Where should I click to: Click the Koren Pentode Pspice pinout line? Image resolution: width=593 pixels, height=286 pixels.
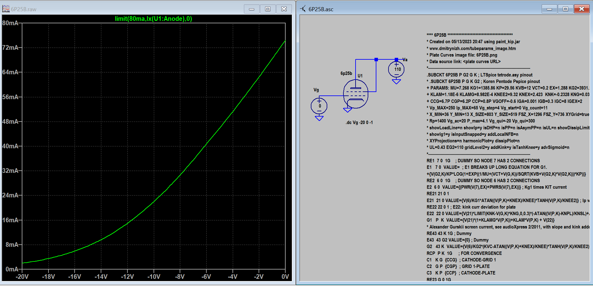coord(483,81)
